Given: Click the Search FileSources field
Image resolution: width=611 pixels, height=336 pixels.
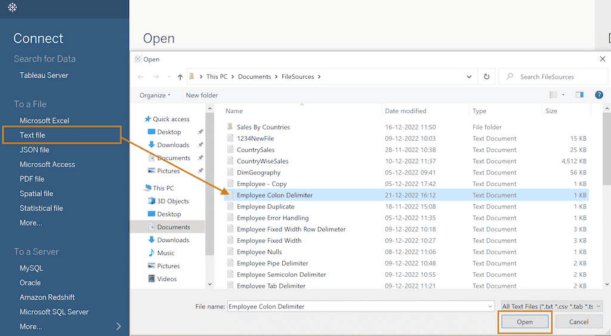Looking at the screenshot, I should (x=553, y=77).
